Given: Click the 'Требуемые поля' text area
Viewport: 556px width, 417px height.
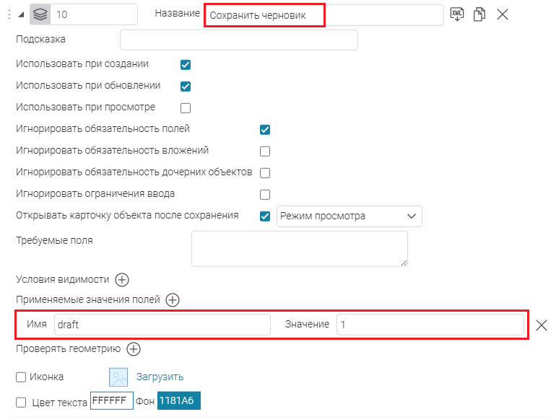Looking at the screenshot, I should pyautogui.click(x=299, y=249).
